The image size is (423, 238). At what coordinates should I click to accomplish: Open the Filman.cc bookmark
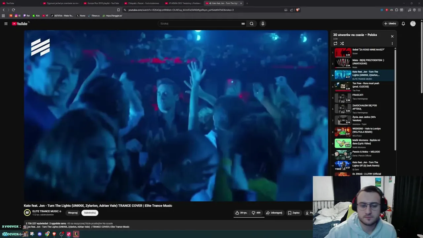94,16
